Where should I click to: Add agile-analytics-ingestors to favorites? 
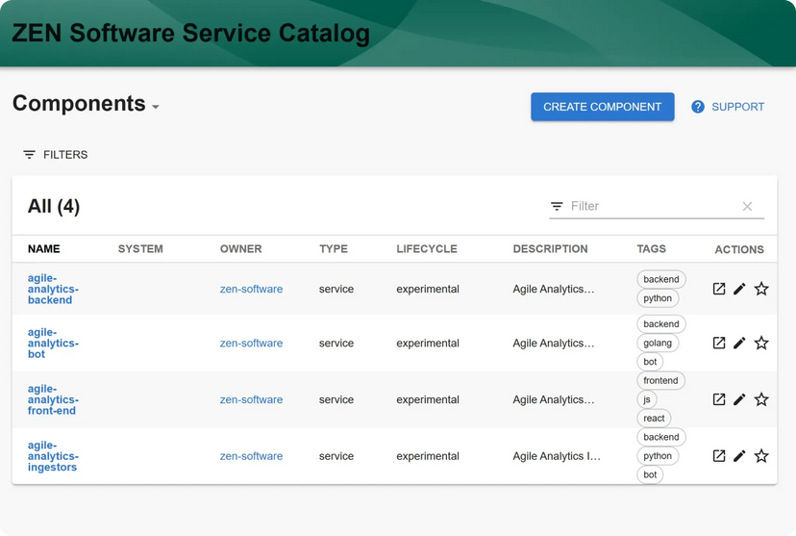click(x=761, y=456)
